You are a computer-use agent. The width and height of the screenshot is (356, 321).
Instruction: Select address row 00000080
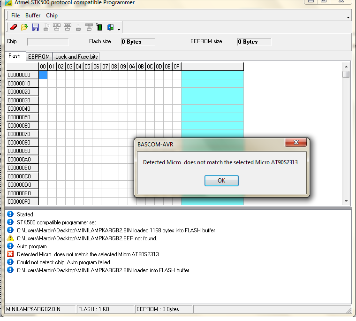(x=23, y=143)
